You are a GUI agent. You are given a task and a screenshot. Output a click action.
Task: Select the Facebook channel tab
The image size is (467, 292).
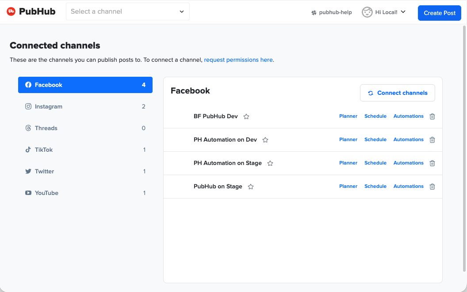click(x=85, y=85)
